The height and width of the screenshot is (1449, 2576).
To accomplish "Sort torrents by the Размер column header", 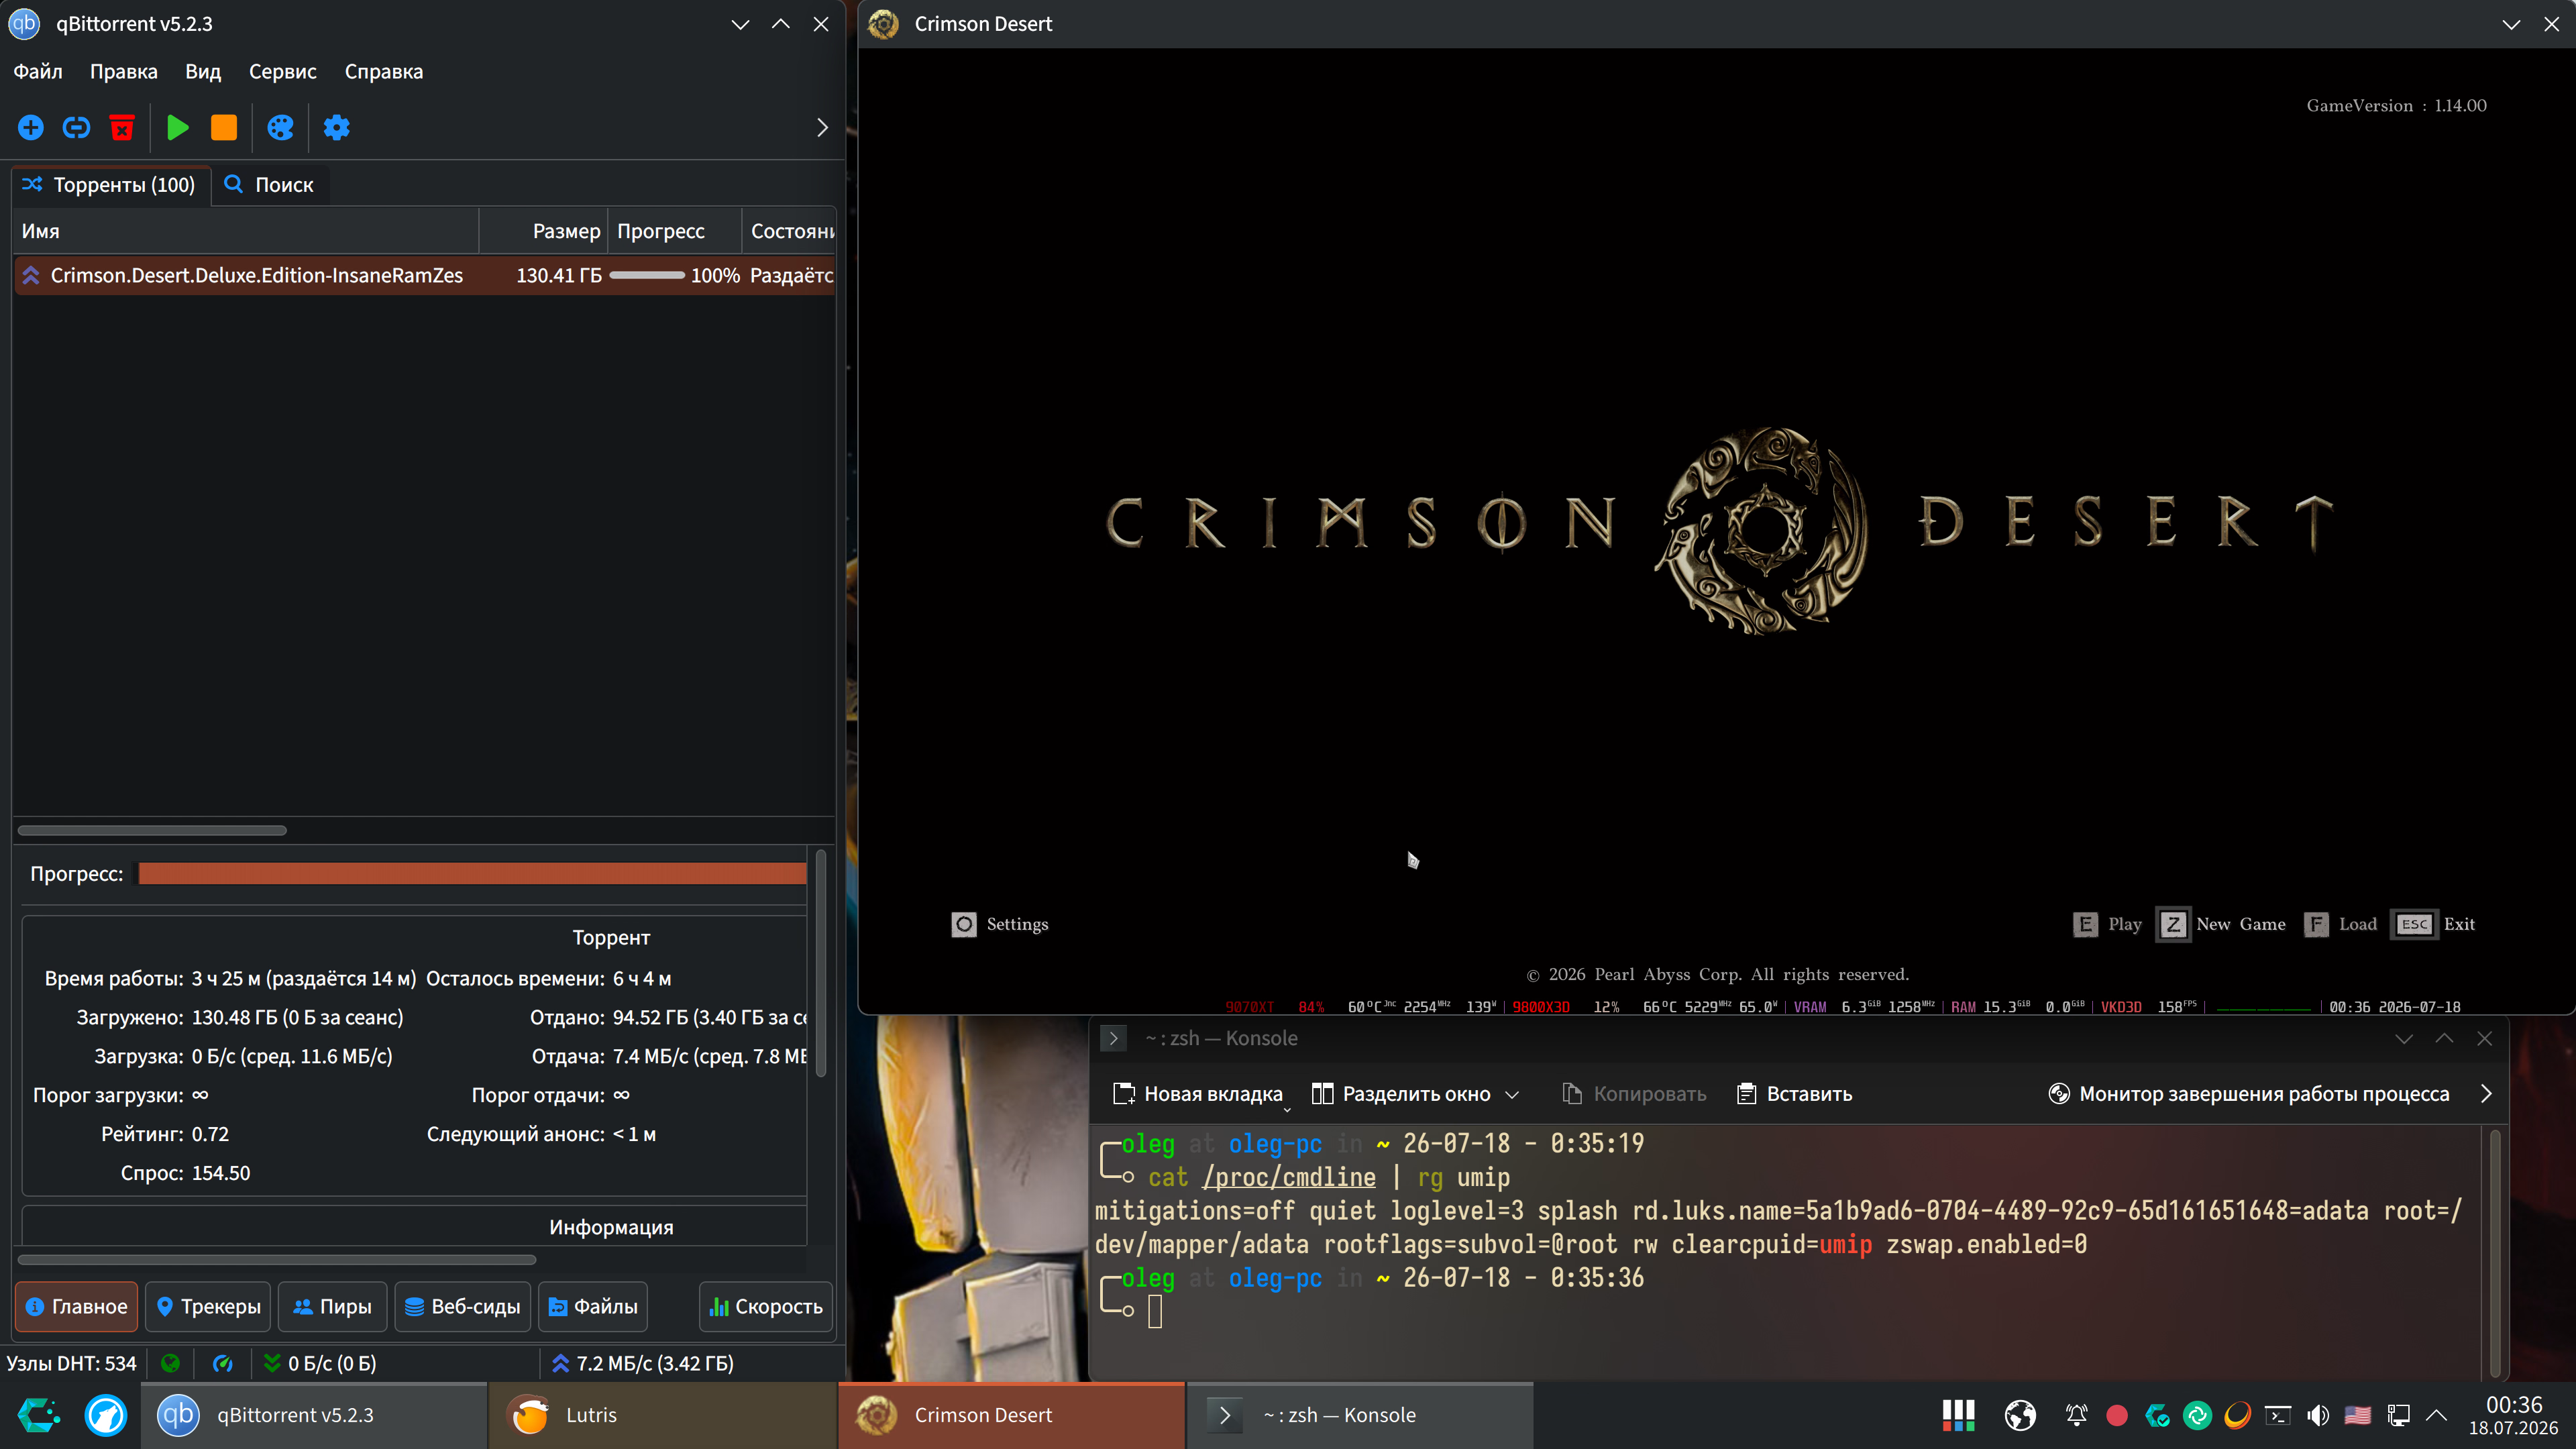I will (x=543, y=231).
